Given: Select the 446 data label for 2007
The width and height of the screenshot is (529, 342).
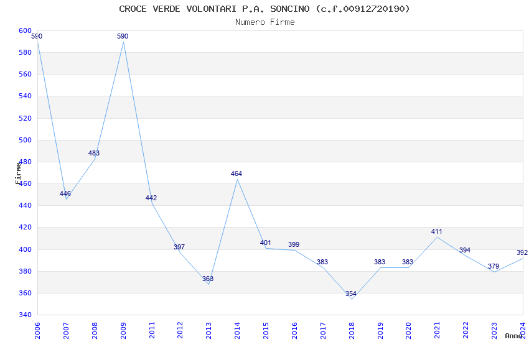Looking at the screenshot, I should [65, 194].
